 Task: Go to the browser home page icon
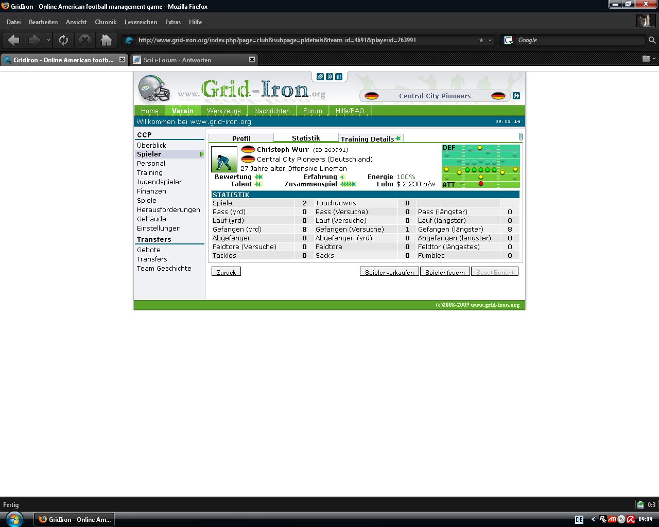tap(106, 40)
